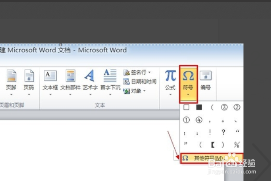The height and width of the screenshot is (181, 271).
Task: Click the 文本 group label
Action: 100,105
